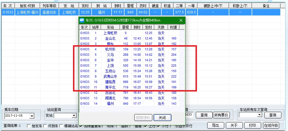Click the 列车等级 column header
The width and height of the screenshot is (288, 131).
click(x=50, y=6)
